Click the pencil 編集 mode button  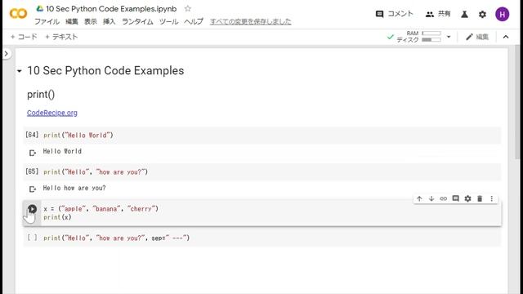(477, 37)
